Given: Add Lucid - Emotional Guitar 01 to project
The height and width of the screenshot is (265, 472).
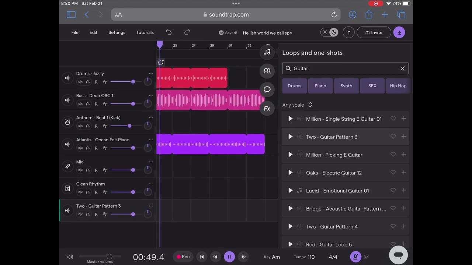Looking at the screenshot, I should (x=404, y=190).
